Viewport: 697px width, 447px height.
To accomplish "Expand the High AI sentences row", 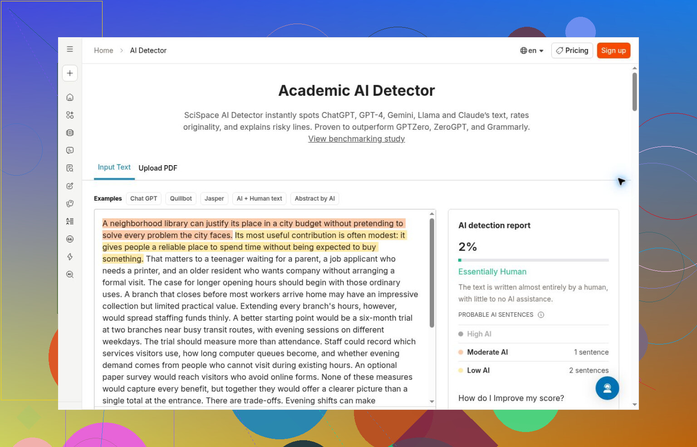I will click(533, 334).
